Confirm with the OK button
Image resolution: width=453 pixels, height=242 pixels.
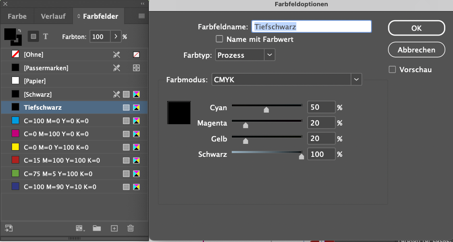point(416,28)
